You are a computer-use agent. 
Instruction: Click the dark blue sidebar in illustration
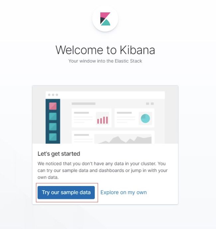pos(53,121)
